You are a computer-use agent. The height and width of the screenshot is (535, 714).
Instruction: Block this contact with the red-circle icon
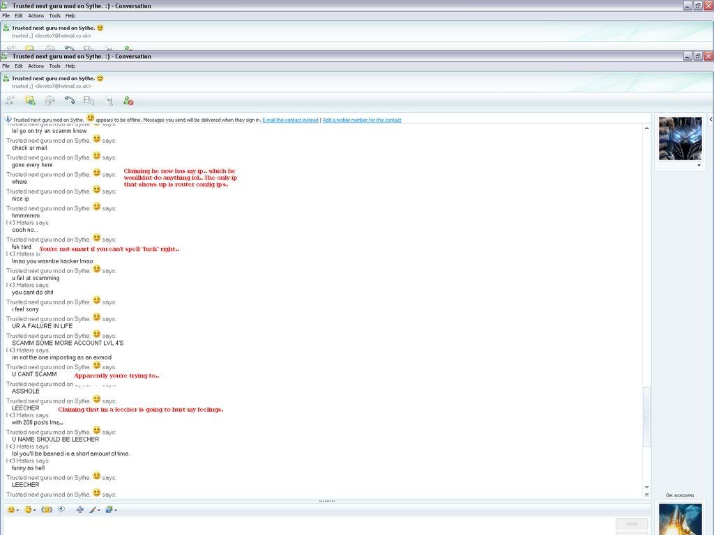[x=128, y=100]
